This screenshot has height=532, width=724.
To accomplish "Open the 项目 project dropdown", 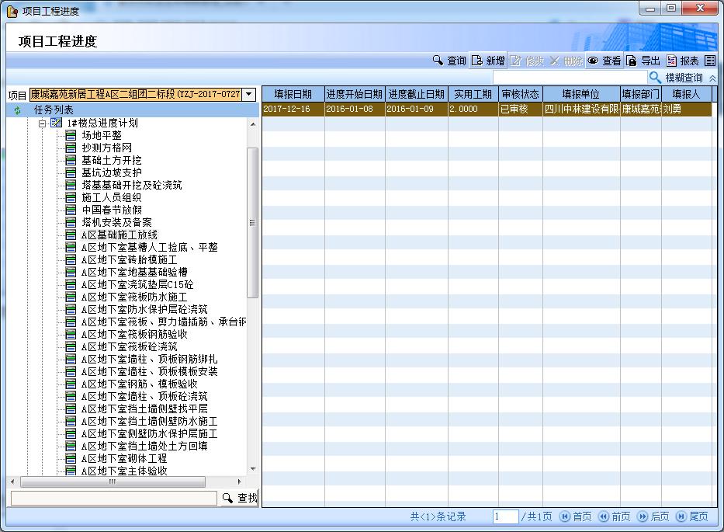I will pyautogui.click(x=248, y=94).
